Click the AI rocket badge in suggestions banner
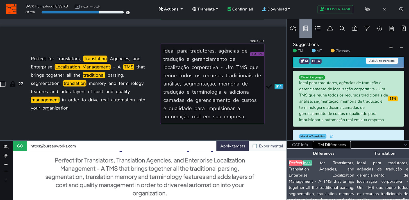This screenshot has width=409, height=200. click(304, 61)
